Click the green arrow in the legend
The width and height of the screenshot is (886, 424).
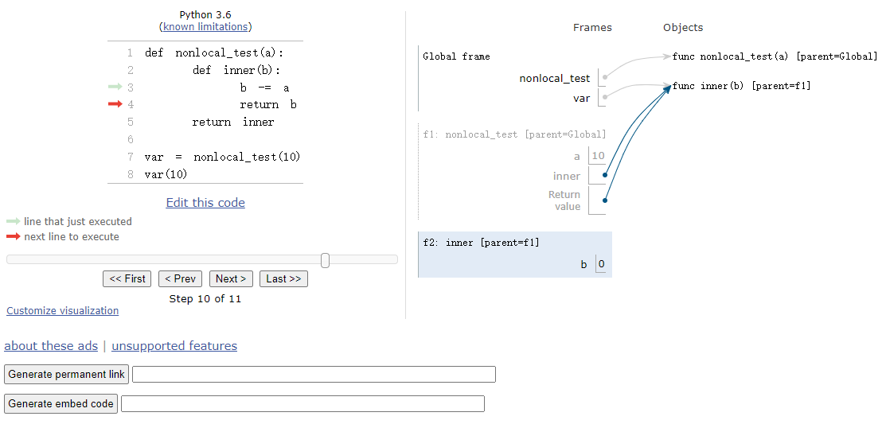(x=13, y=221)
